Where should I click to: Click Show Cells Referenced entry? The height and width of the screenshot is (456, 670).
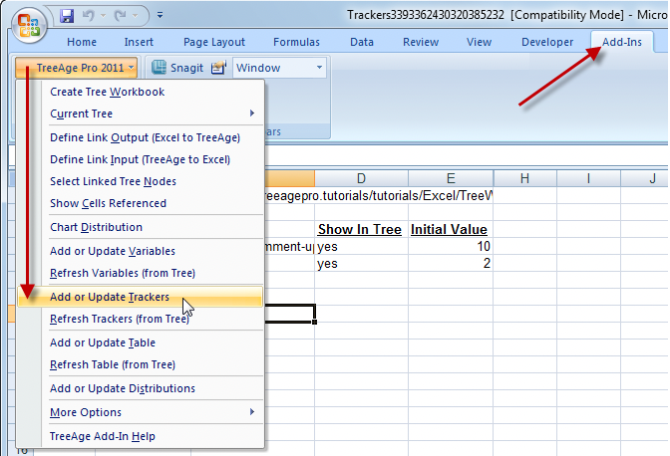point(141,203)
